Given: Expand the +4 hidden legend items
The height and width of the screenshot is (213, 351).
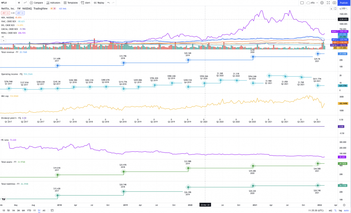Looking at the screenshot, I should (x=2, y=37).
